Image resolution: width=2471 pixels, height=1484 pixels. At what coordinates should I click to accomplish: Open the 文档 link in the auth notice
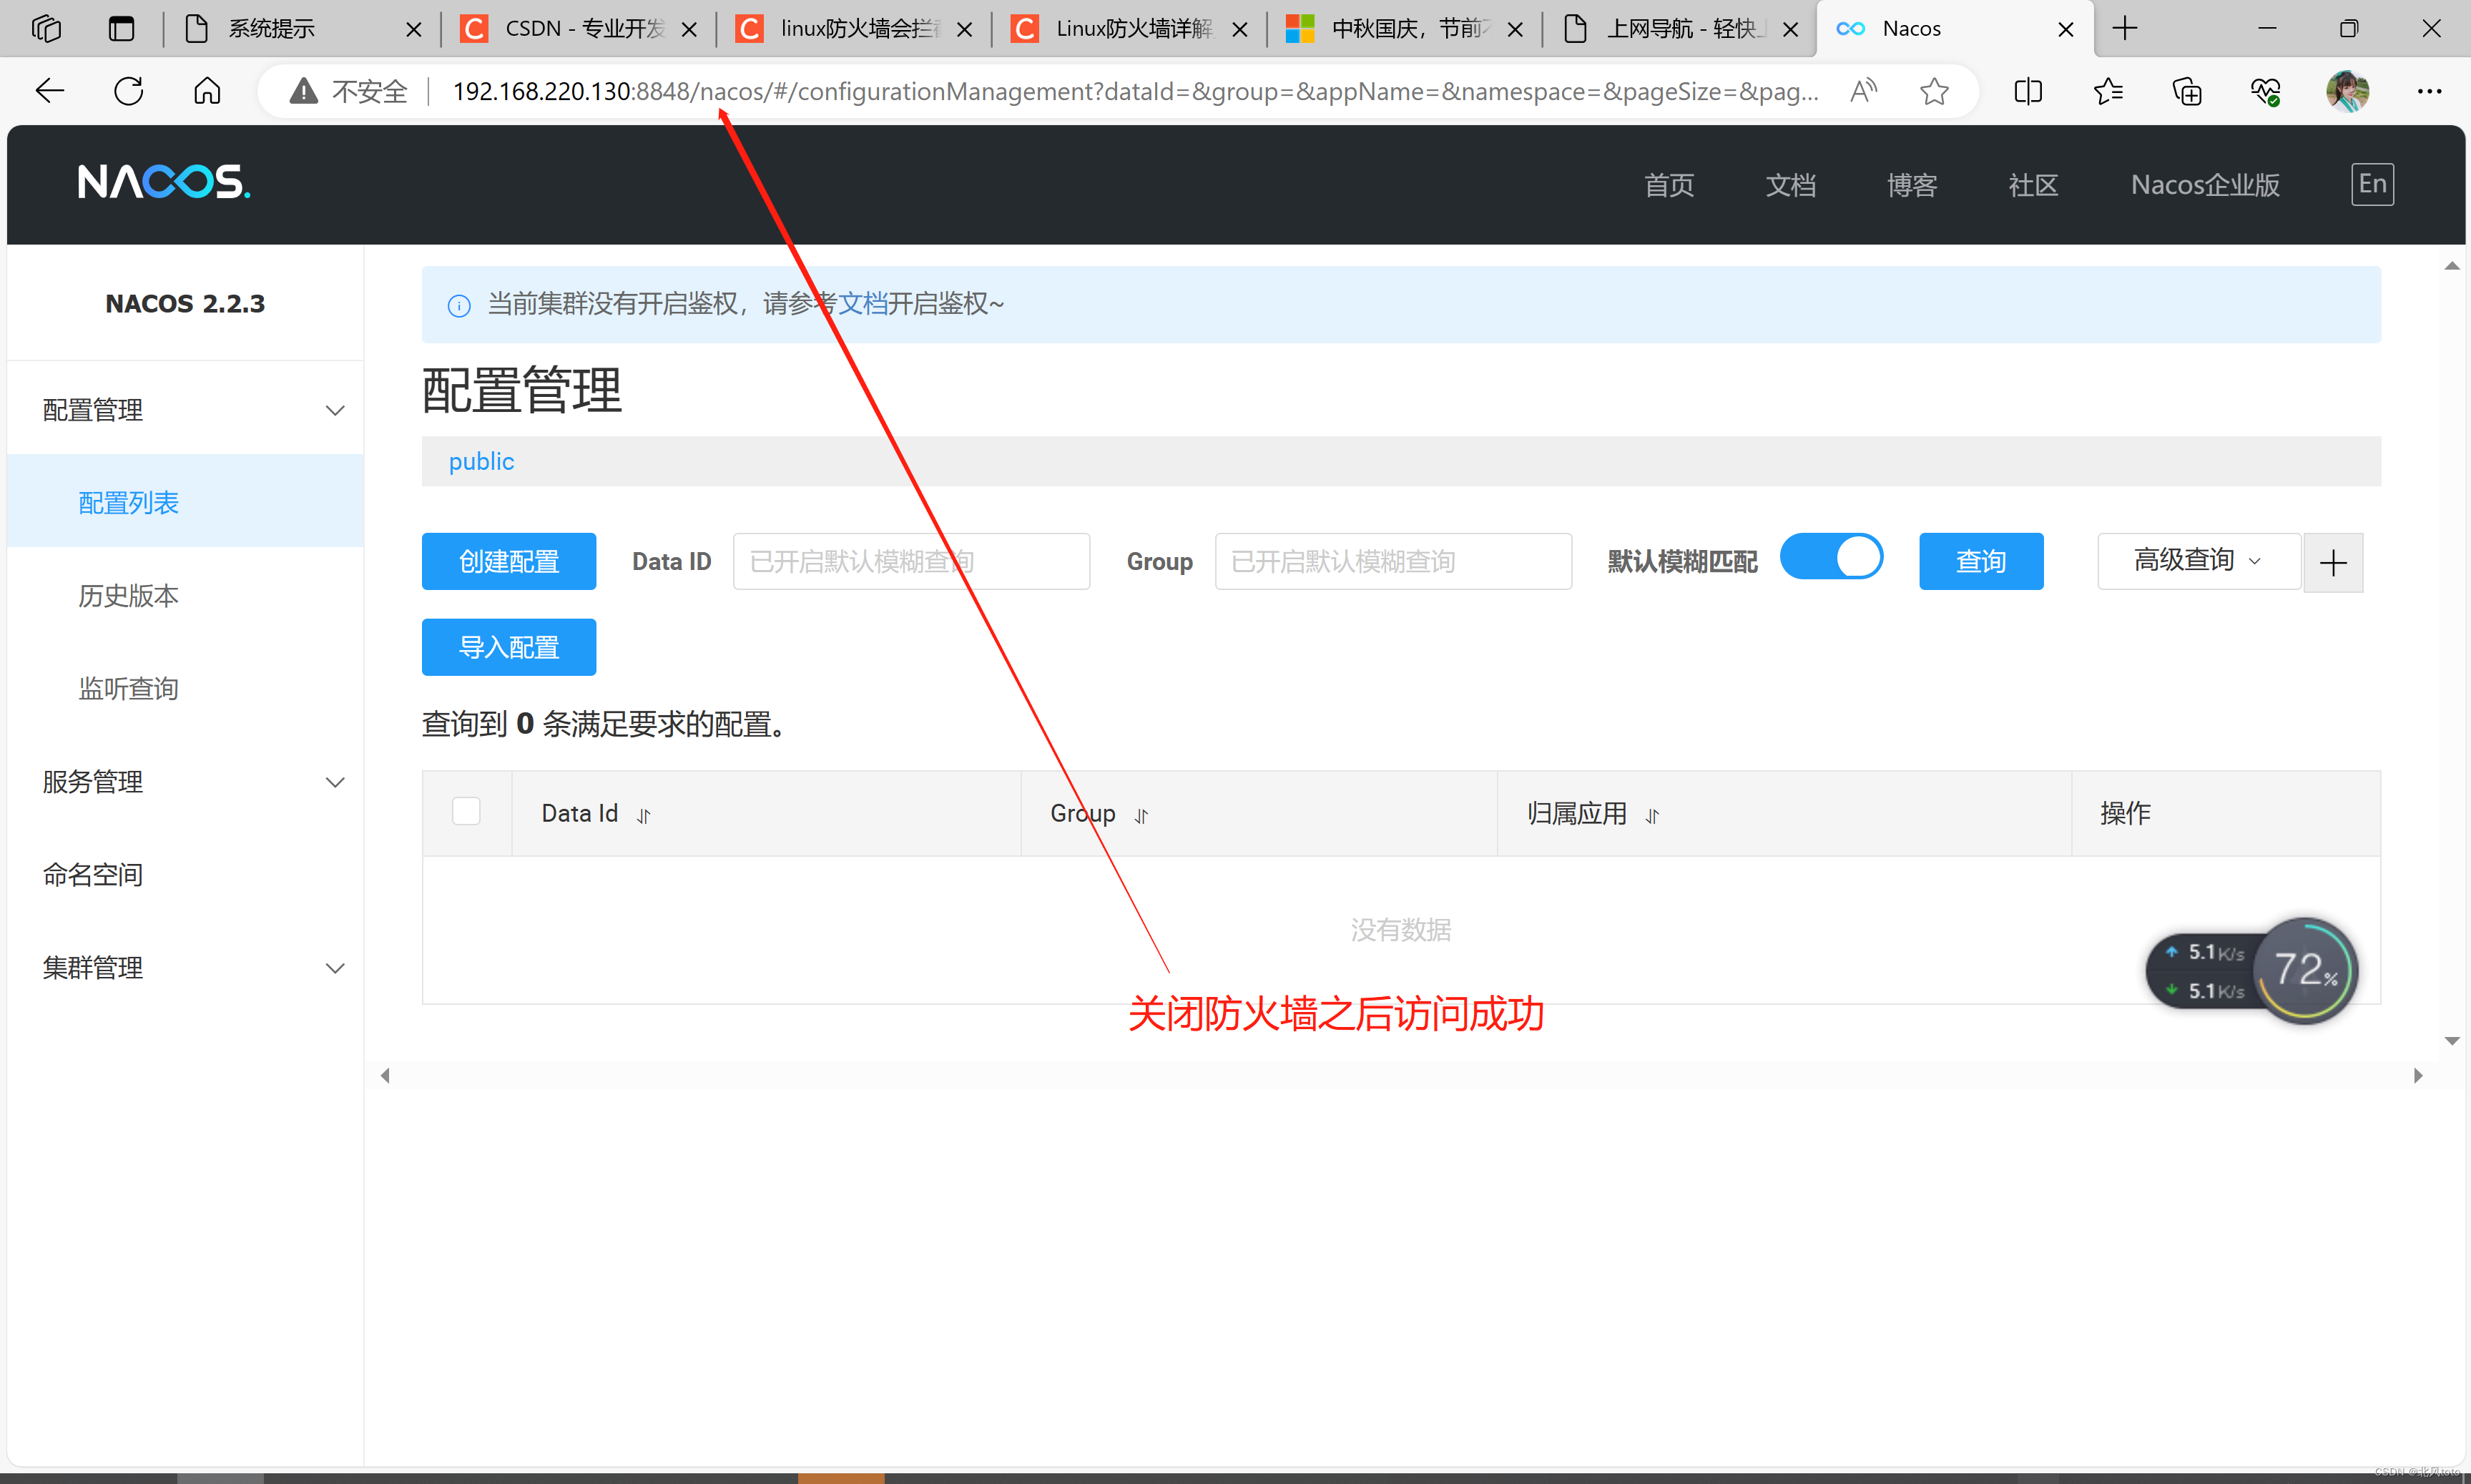[x=862, y=304]
